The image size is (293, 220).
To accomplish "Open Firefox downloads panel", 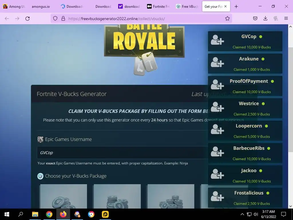I will tap(265, 18).
